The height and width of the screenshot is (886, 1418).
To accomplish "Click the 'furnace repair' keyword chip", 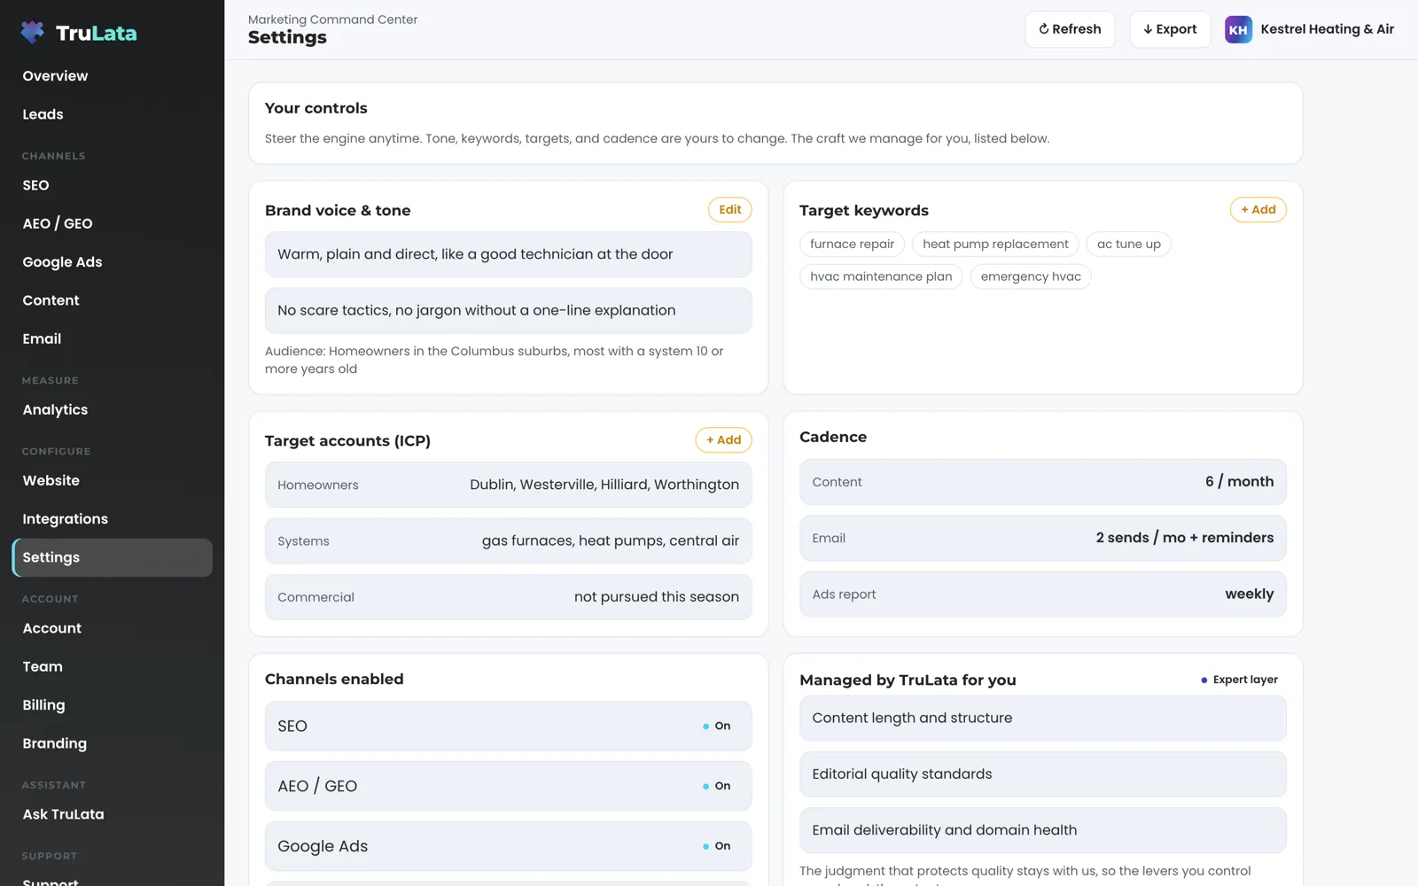I will click(852, 245).
